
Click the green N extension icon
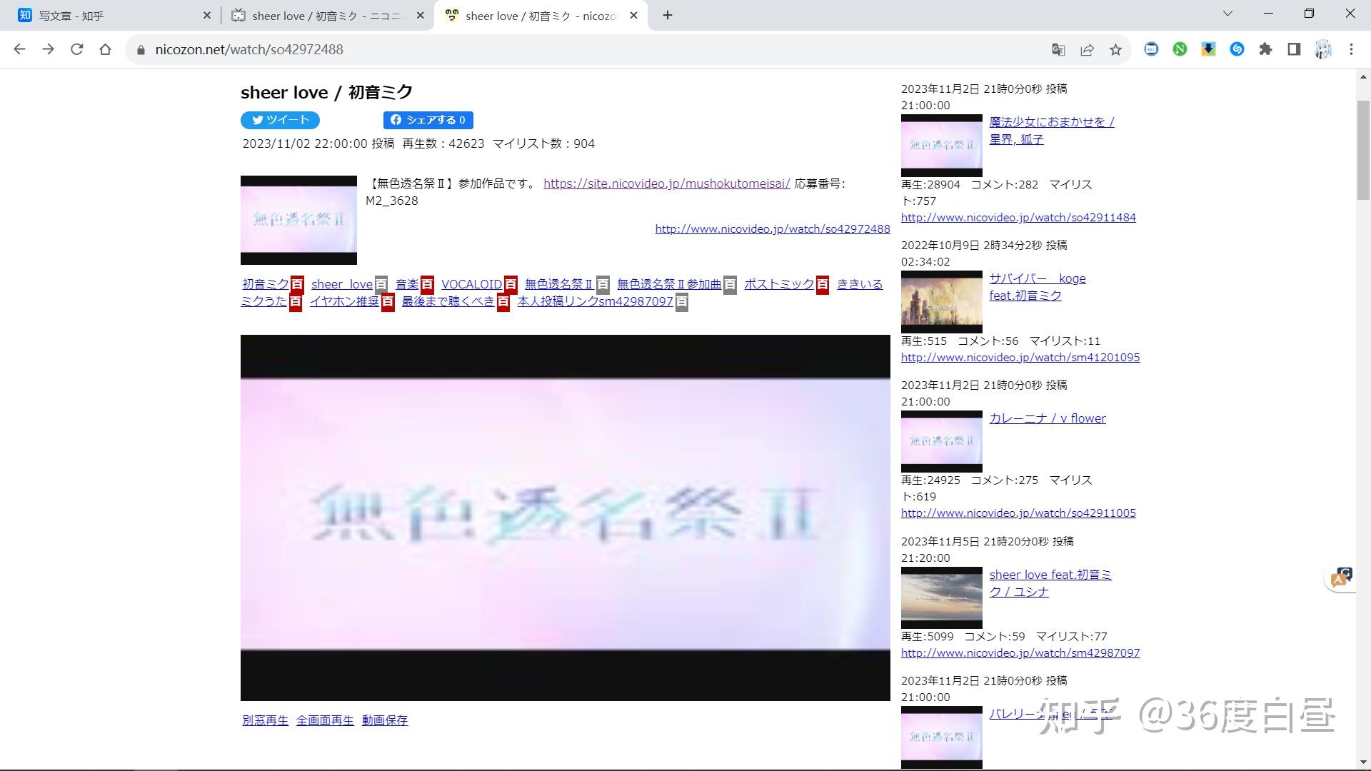1180,49
